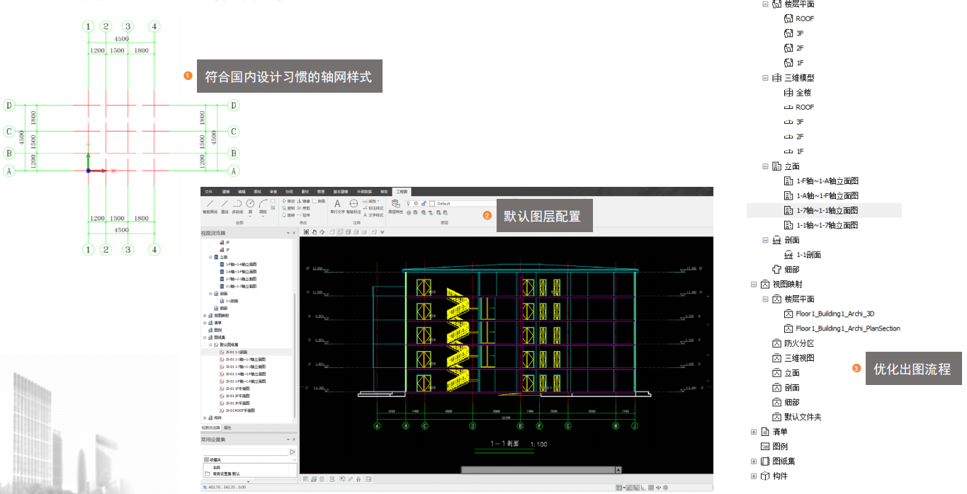Toggle the layer lock icon
Viewport: 967px width, 494px height.
(x=424, y=203)
